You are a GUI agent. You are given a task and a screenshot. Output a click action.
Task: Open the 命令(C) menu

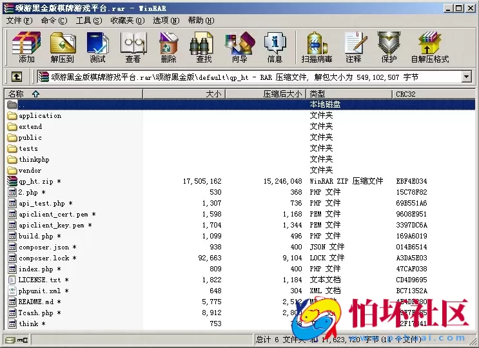54,21
